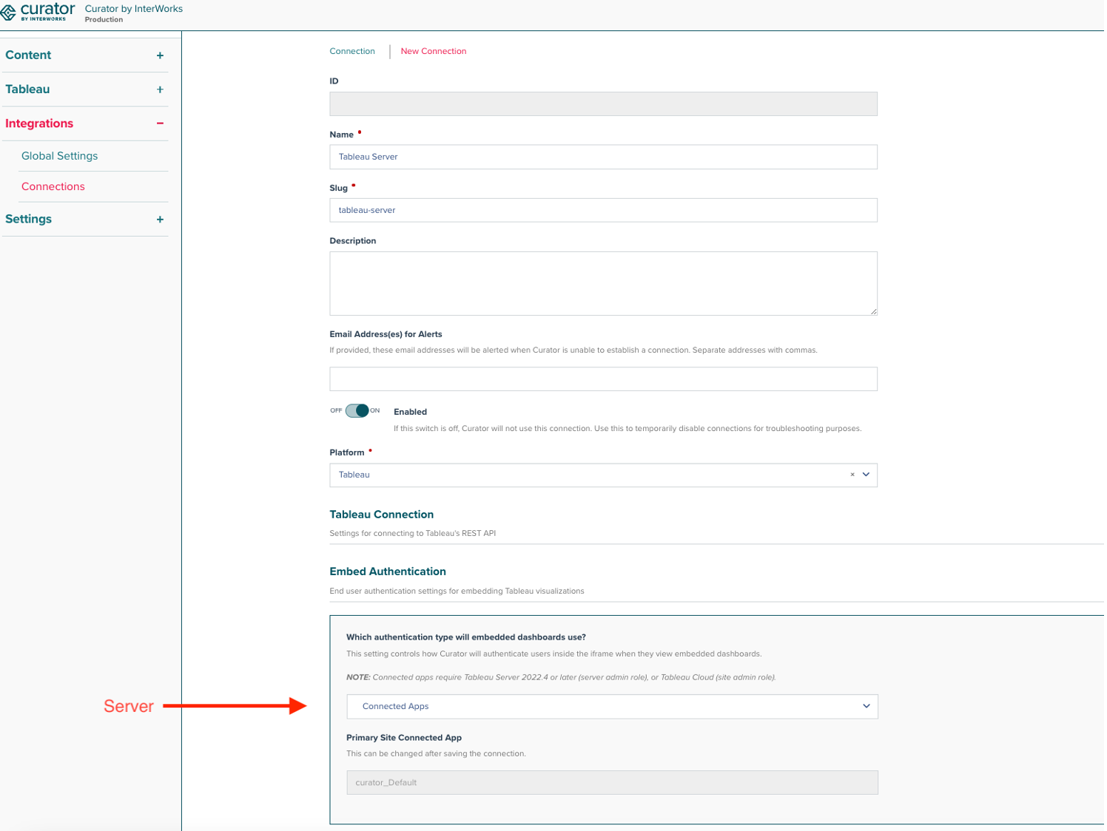Open Settings in the sidebar
Image resolution: width=1107 pixels, height=831 pixels.
(28, 220)
